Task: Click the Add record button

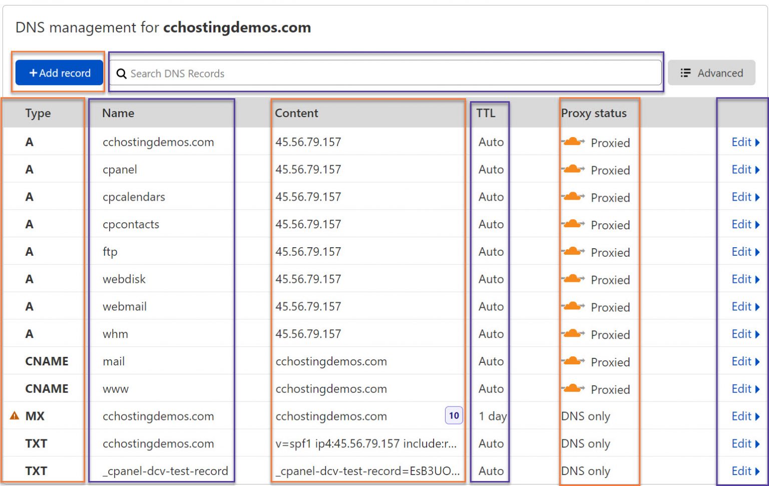Action: 59,73
